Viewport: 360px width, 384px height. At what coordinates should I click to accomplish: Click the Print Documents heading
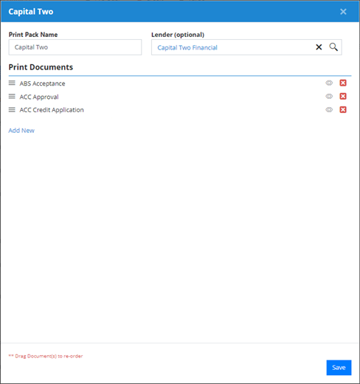click(41, 67)
